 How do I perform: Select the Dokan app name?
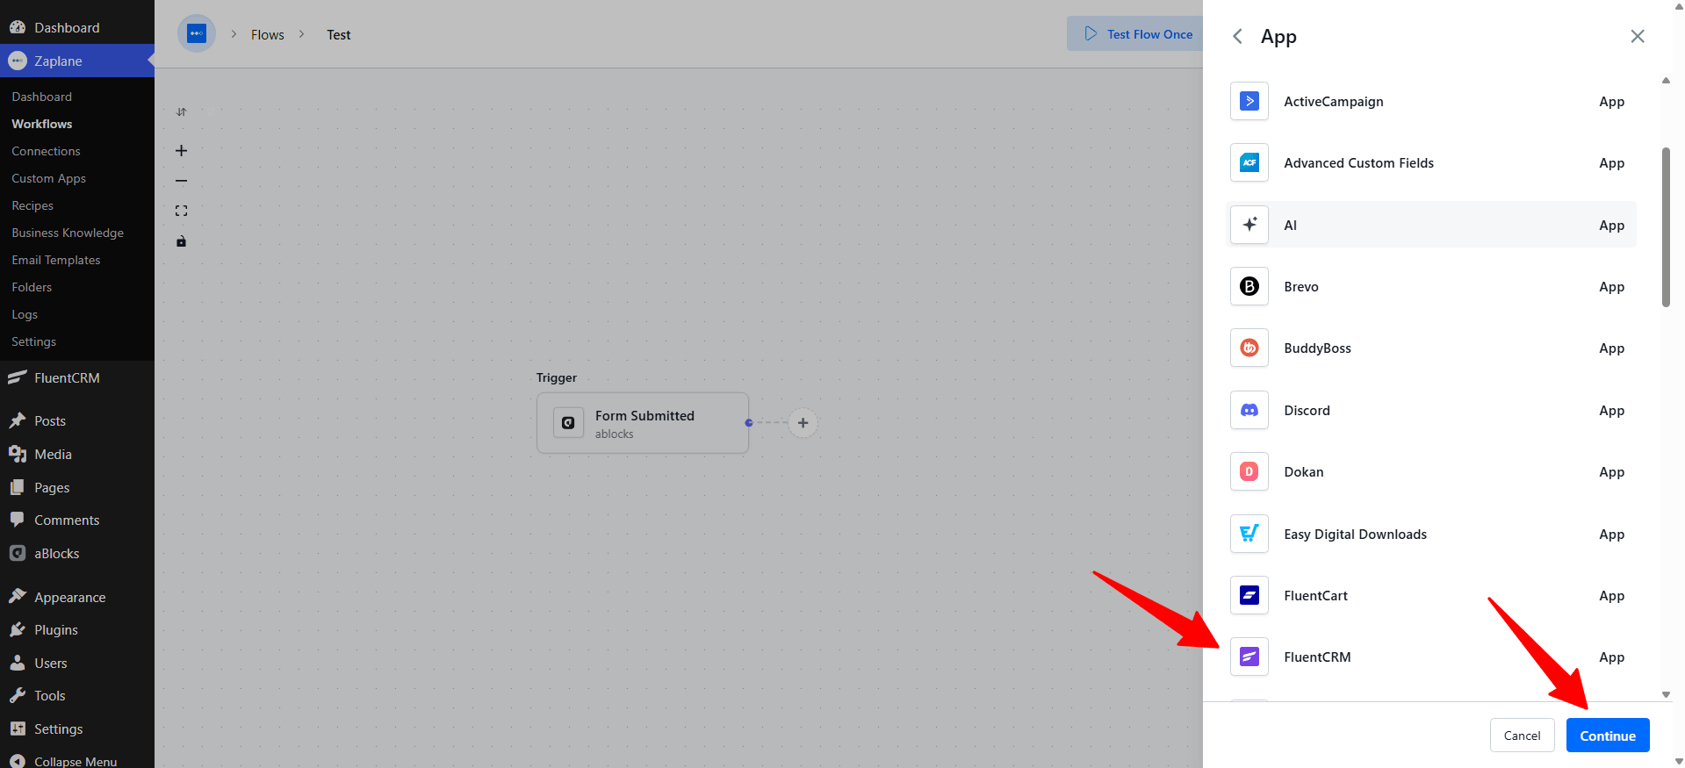(1304, 472)
